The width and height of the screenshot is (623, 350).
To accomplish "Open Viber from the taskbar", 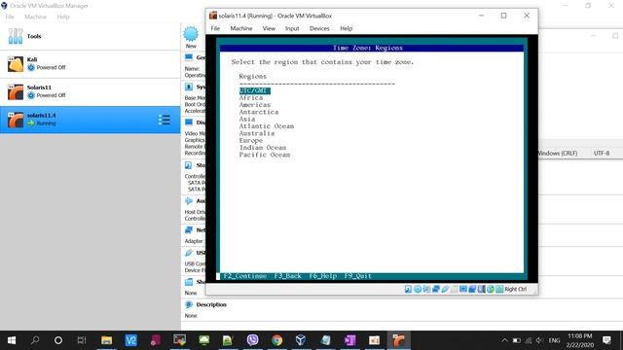I will point(252,340).
